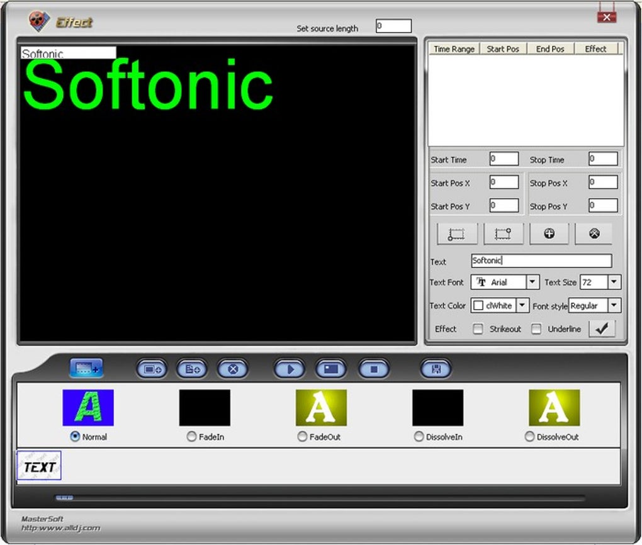Click the green Softonic preview text
Screen dimensions: 642x545
[x=148, y=85]
